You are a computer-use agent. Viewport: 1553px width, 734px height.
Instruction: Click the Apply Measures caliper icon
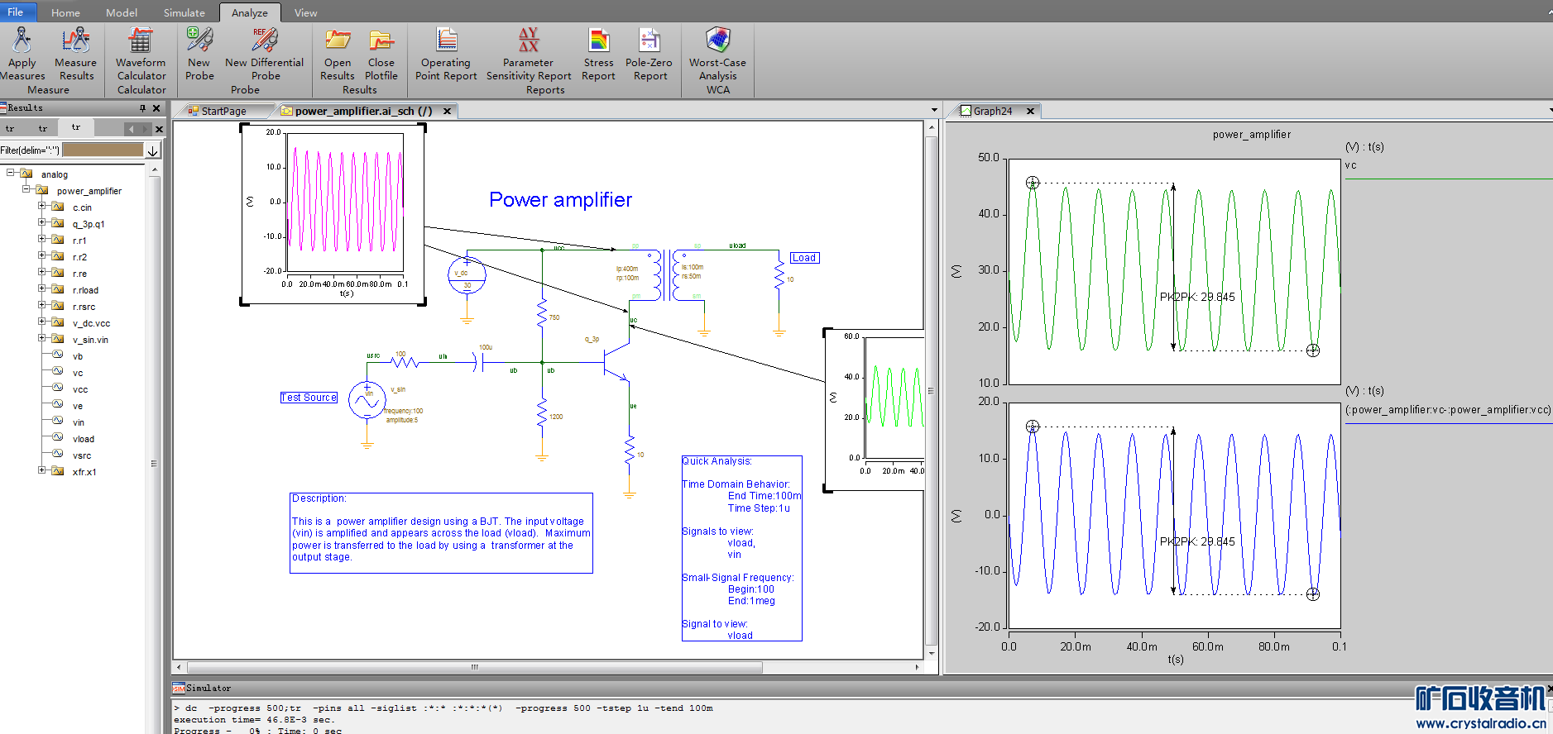22,41
